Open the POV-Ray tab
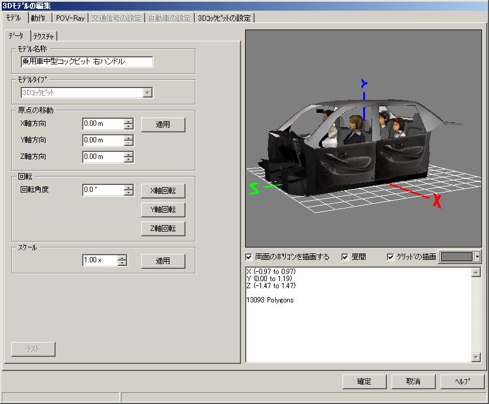 (70, 18)
